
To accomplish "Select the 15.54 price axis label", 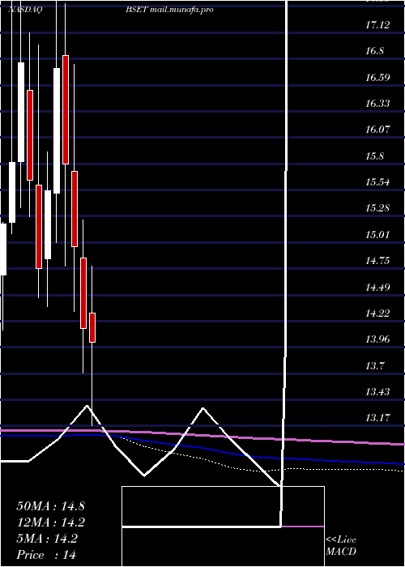I will click(378, 182).
